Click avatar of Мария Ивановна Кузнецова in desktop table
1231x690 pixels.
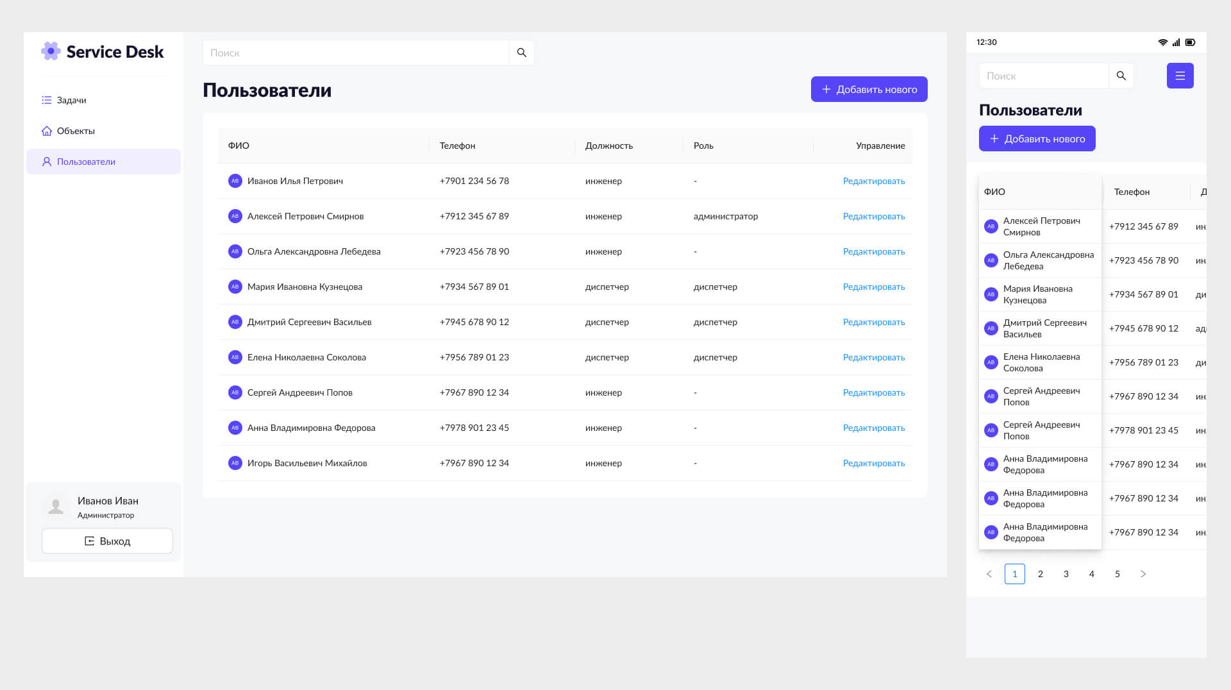point(235,287)
